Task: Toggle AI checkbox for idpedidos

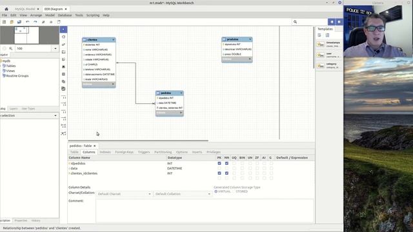Action: tap(264, 163)
